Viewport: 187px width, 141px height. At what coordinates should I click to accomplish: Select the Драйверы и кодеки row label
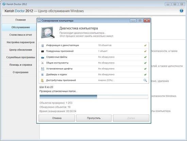[56, 75]
